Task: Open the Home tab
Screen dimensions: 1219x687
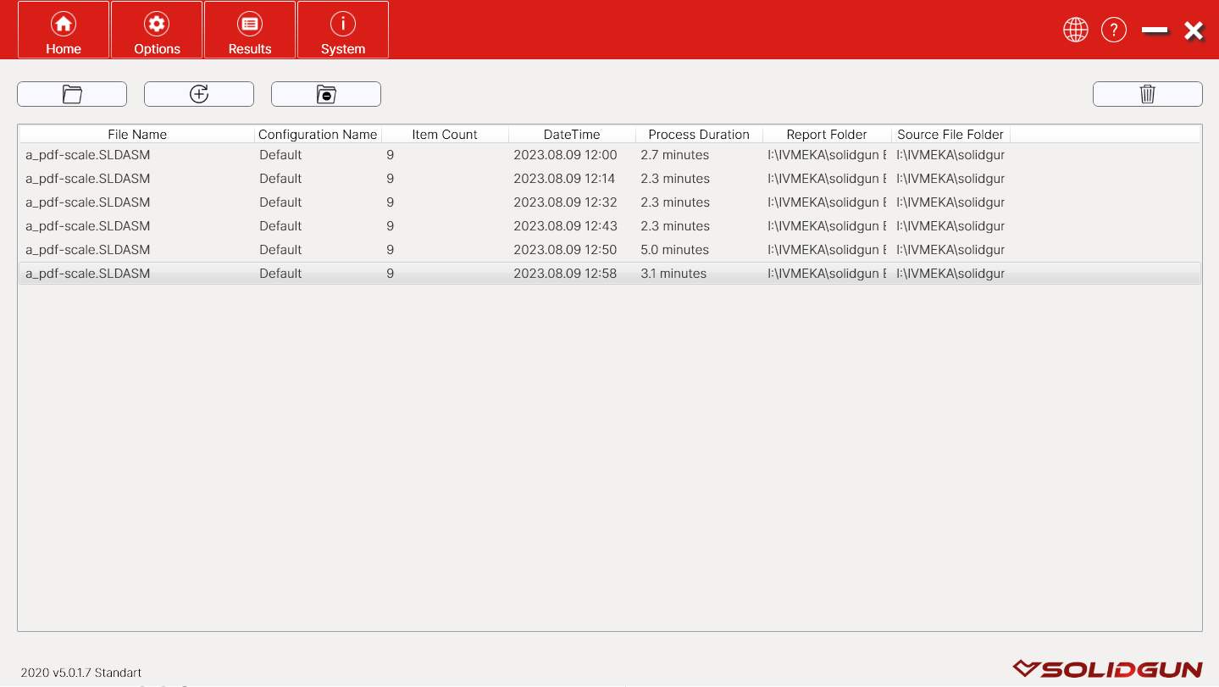Action: (64, 30)
